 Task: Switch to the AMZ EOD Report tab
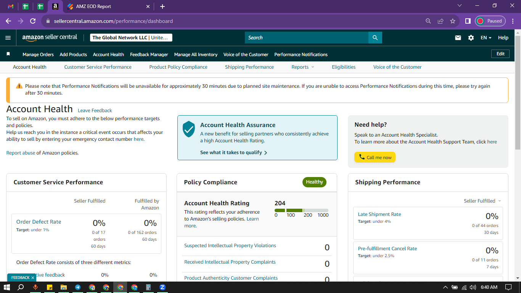point(109,6)
